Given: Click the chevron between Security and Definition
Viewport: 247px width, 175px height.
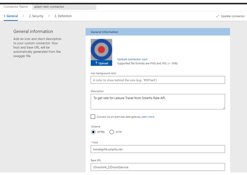Looking at the screenshot, I should 49,16.
